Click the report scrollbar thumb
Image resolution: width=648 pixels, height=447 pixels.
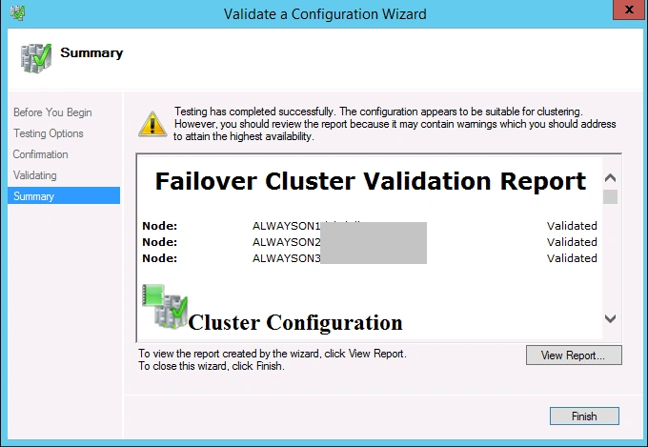pyautogui.click(x=611, y=196)
